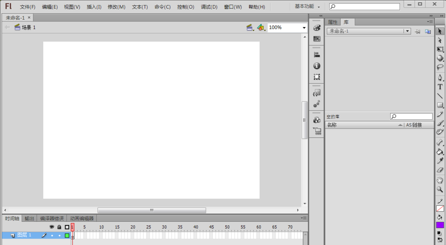
Task: Click the swap colors icon
Action: (x=440, y=240)
